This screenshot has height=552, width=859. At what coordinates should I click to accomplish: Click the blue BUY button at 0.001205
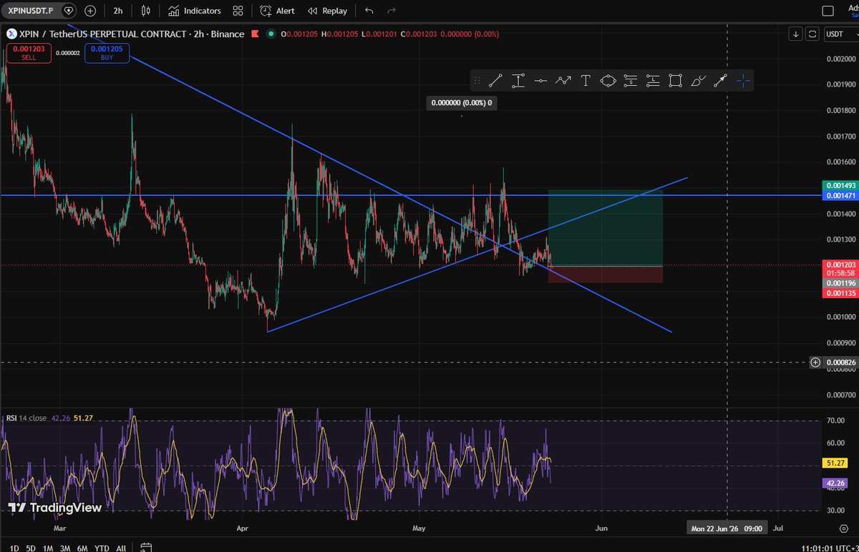click(x=107, y=53)
